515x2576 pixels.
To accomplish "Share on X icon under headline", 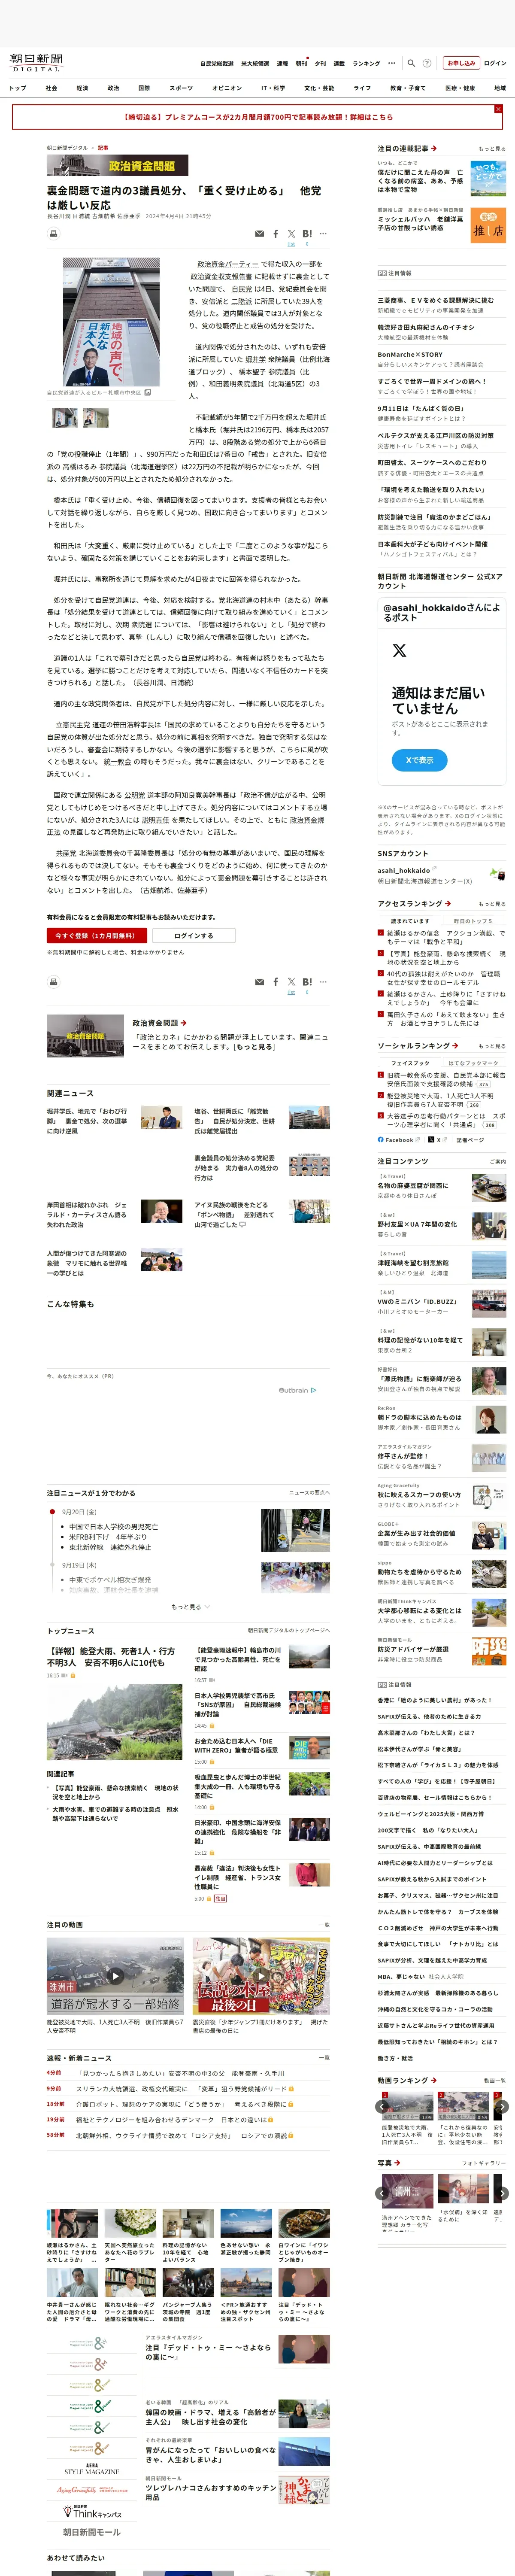I will tap(291, 234).
